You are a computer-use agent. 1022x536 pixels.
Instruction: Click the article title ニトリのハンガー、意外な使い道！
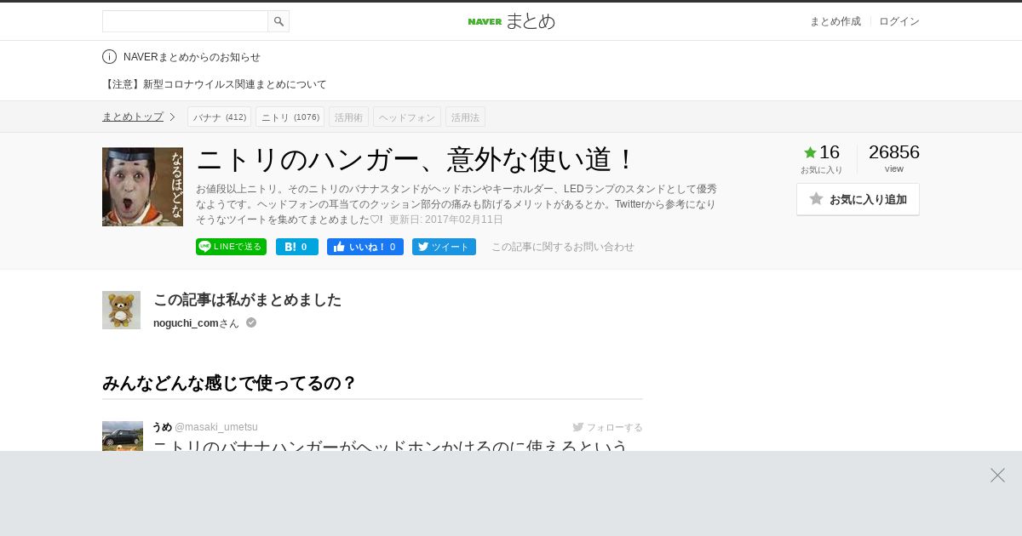[x=417, y=159]
